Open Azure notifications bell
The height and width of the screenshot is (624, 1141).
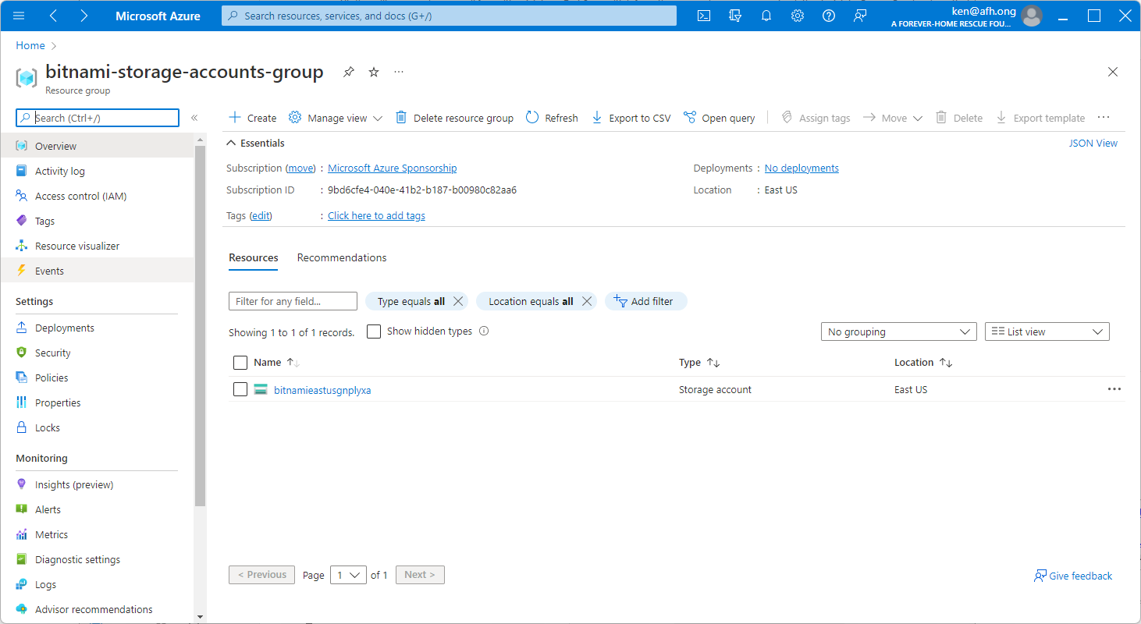tap(766, 16)
